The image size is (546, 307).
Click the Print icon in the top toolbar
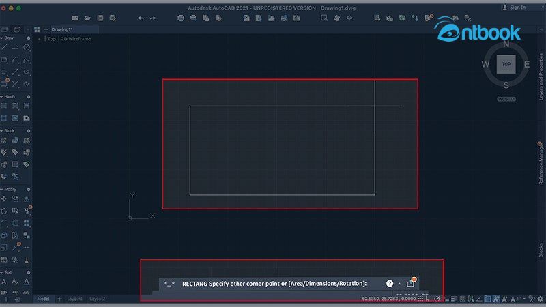click(181, 18)
